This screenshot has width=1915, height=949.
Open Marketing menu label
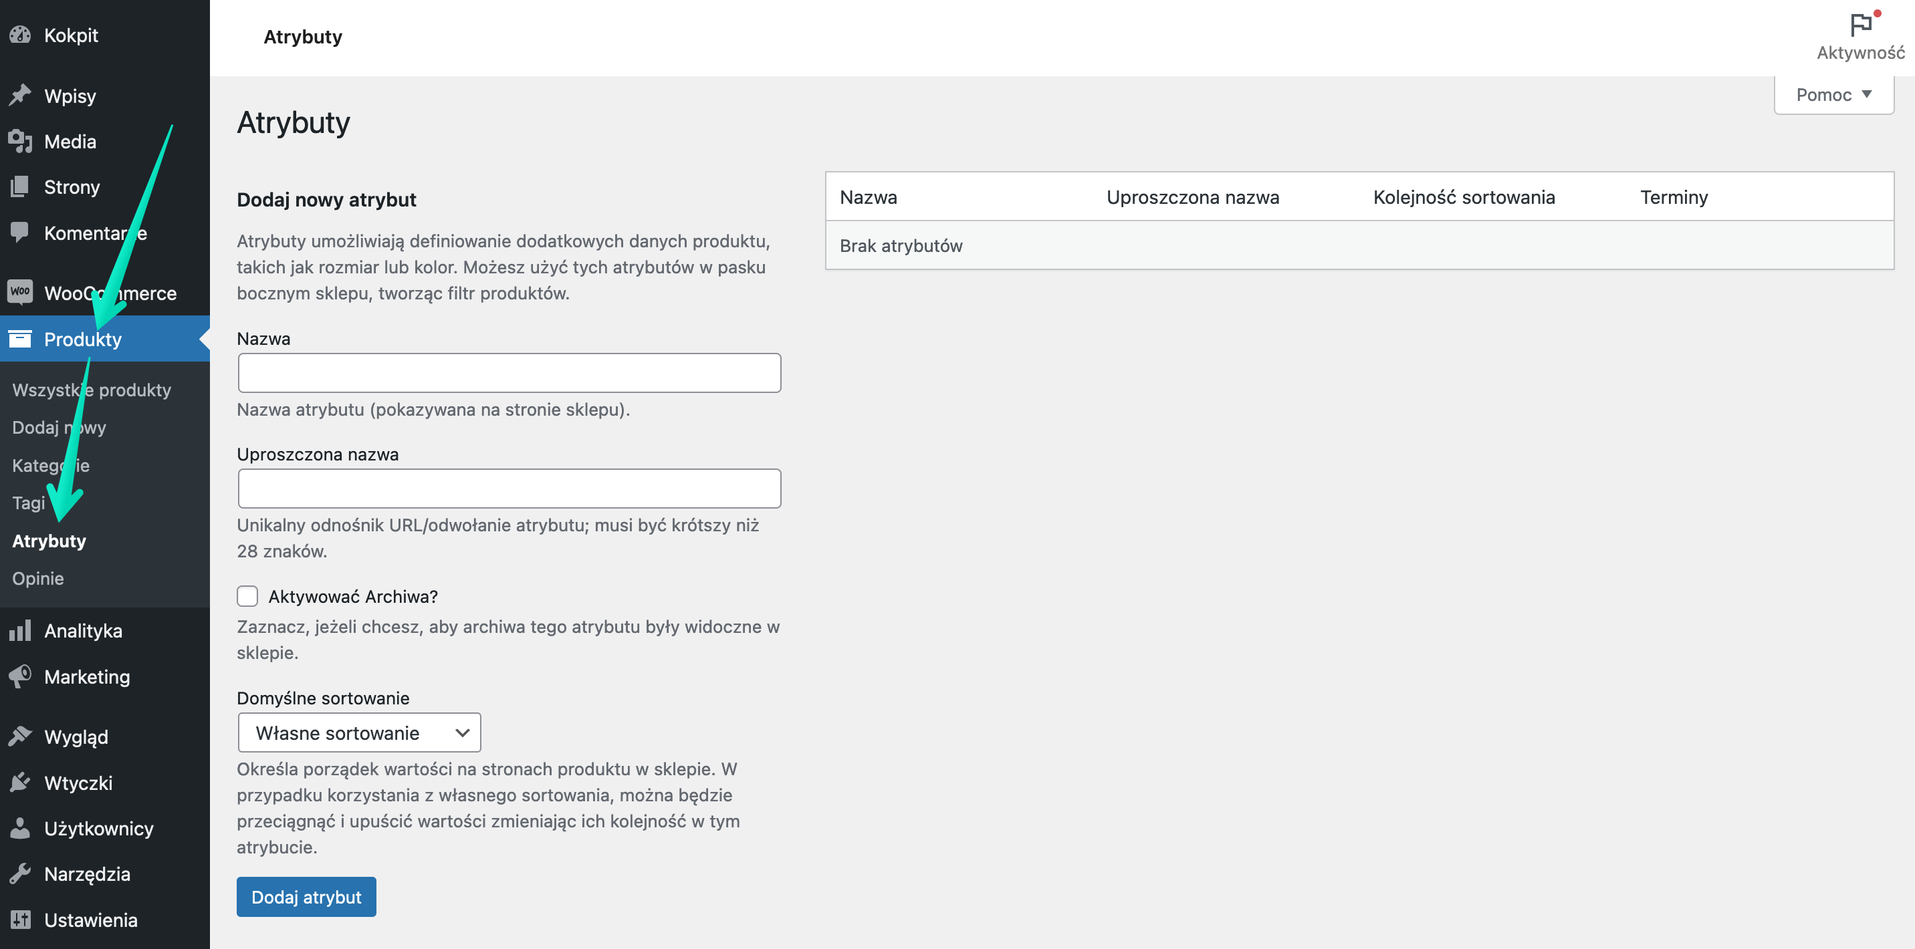[87, 676]
